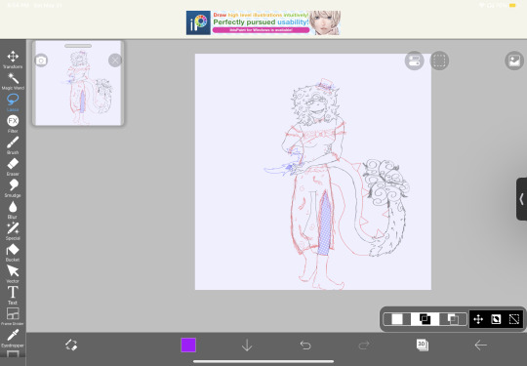The height and width of the screenshot is (366, 527).
Task: Invert the selection area
Action: coord(496,319)
